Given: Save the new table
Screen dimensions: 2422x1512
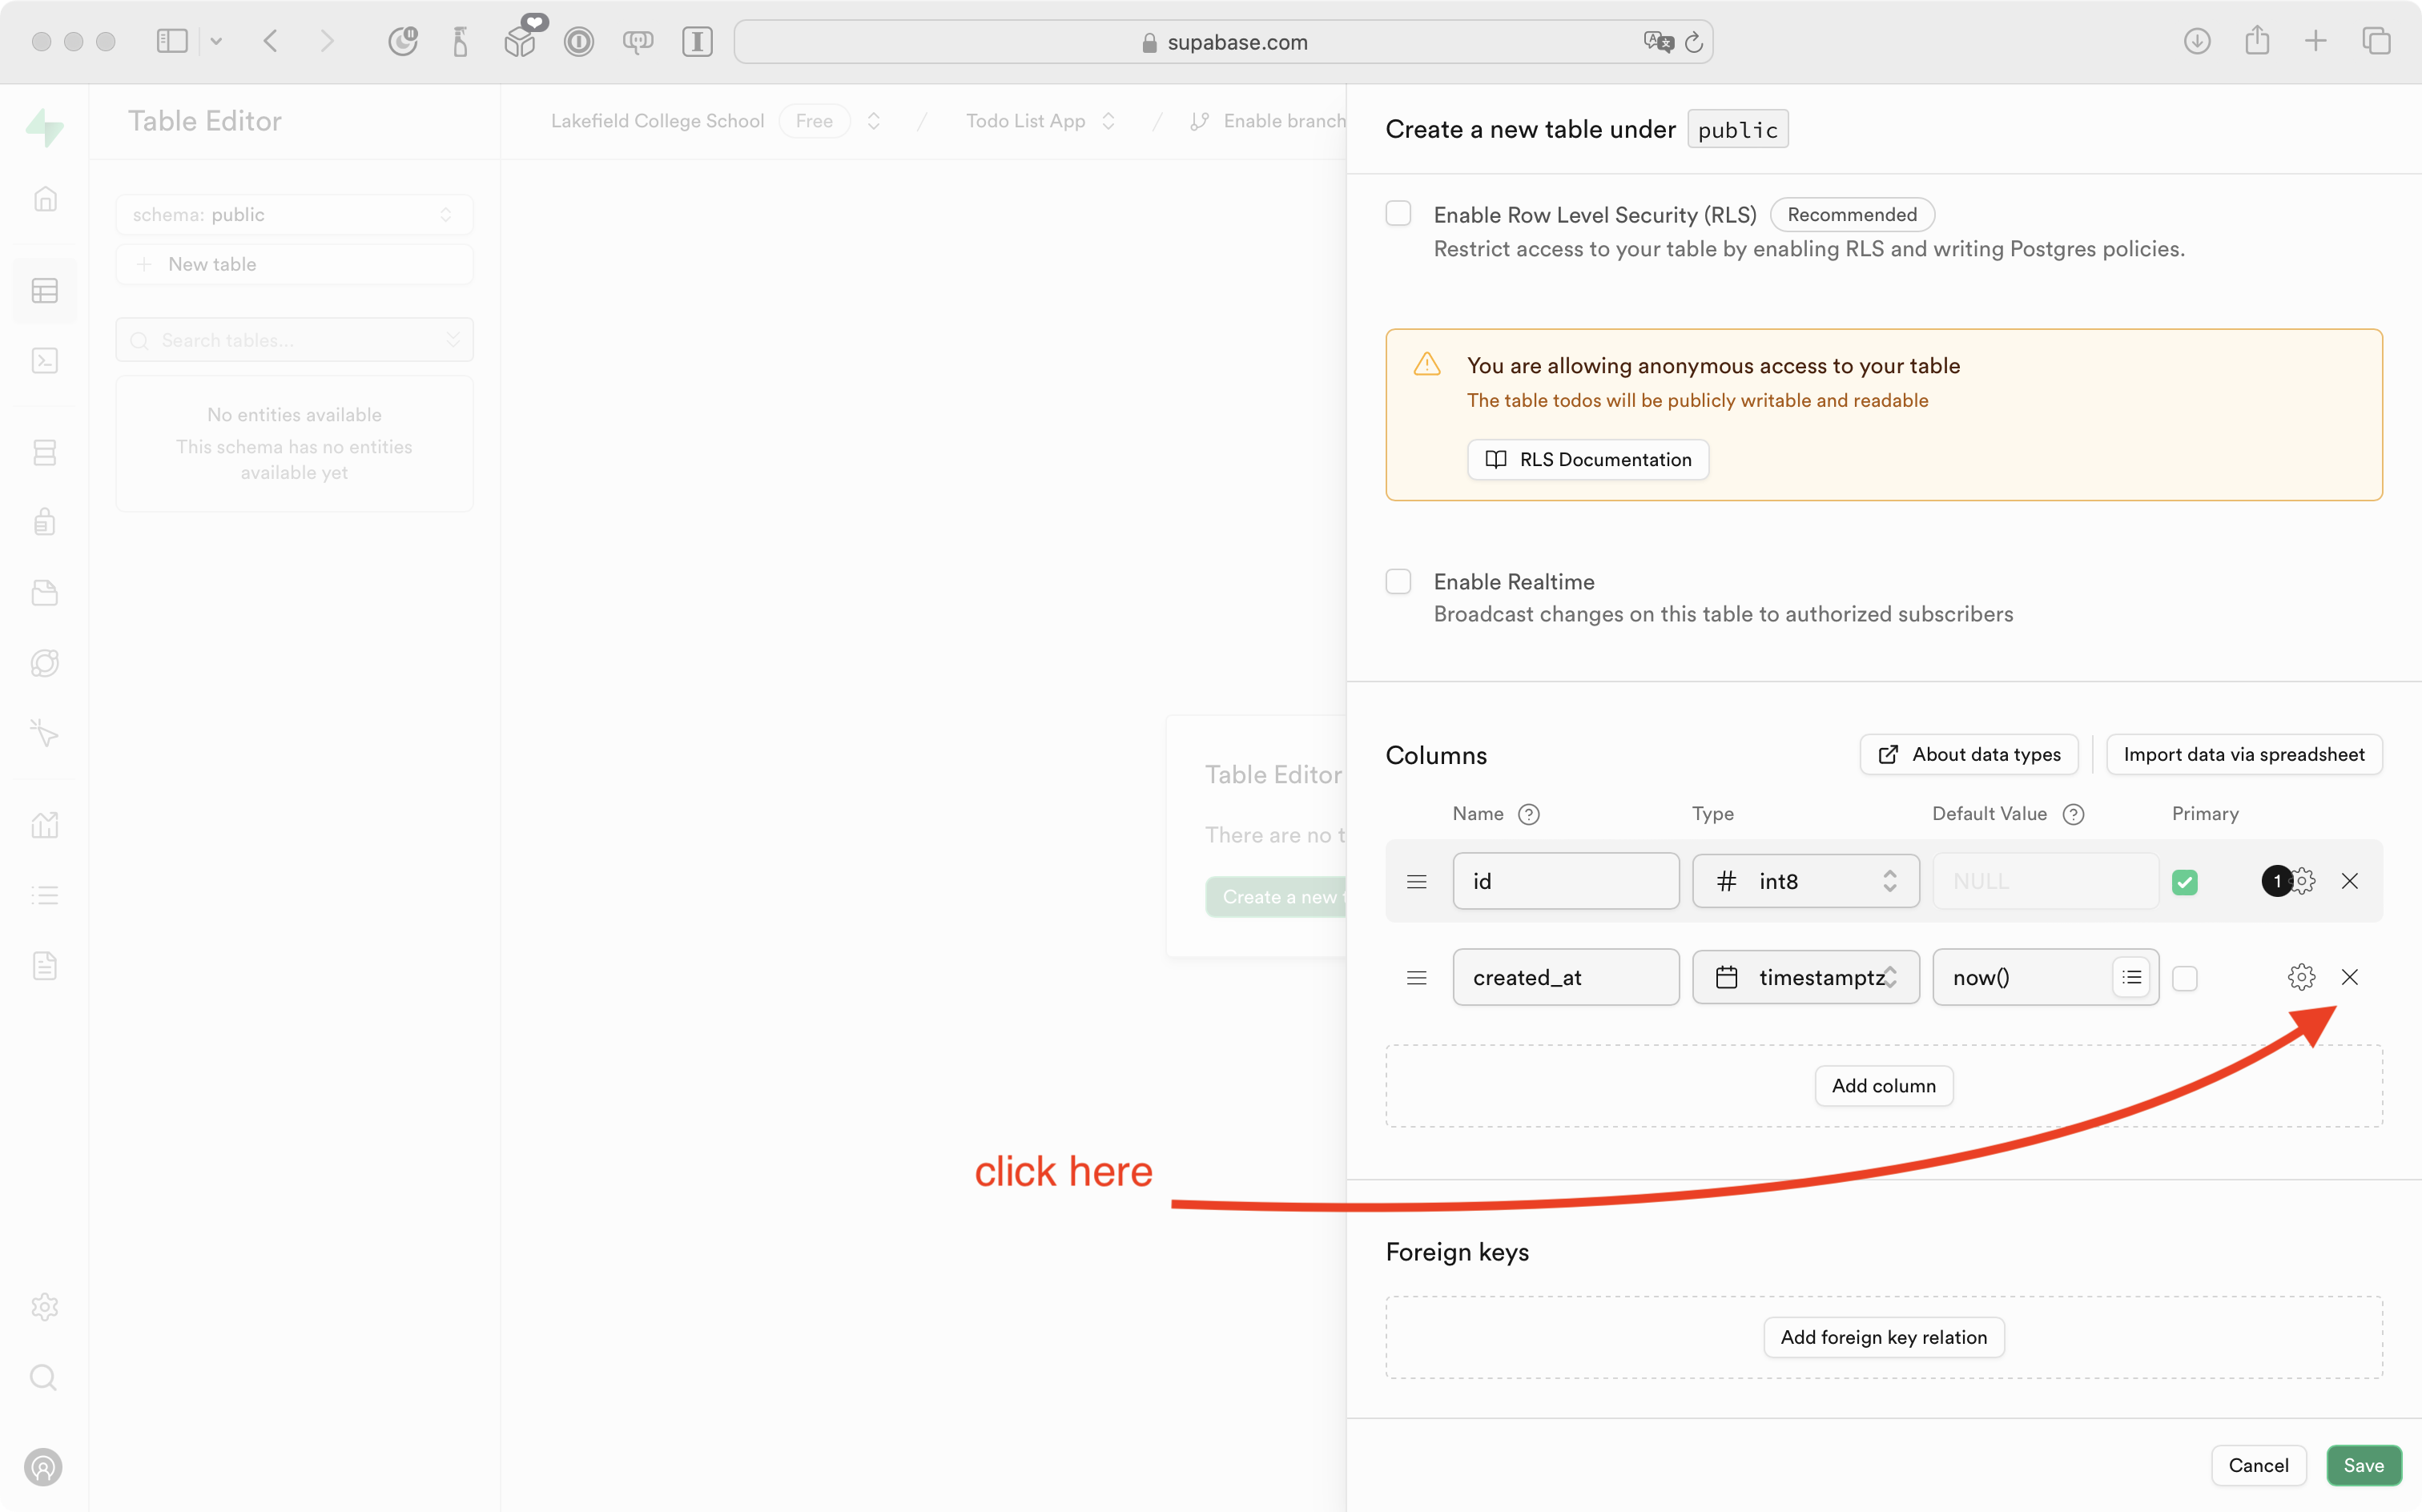Looking at the screenshot, I should click(2362, 1465).
